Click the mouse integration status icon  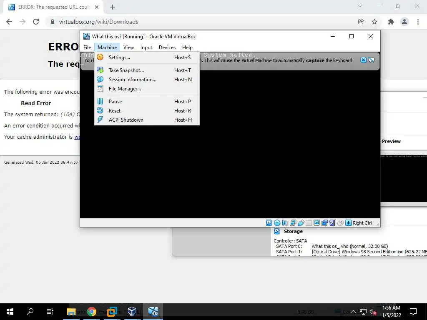click(x=340, y=223)
